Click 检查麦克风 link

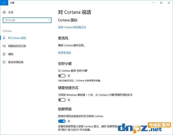point(64,52)
